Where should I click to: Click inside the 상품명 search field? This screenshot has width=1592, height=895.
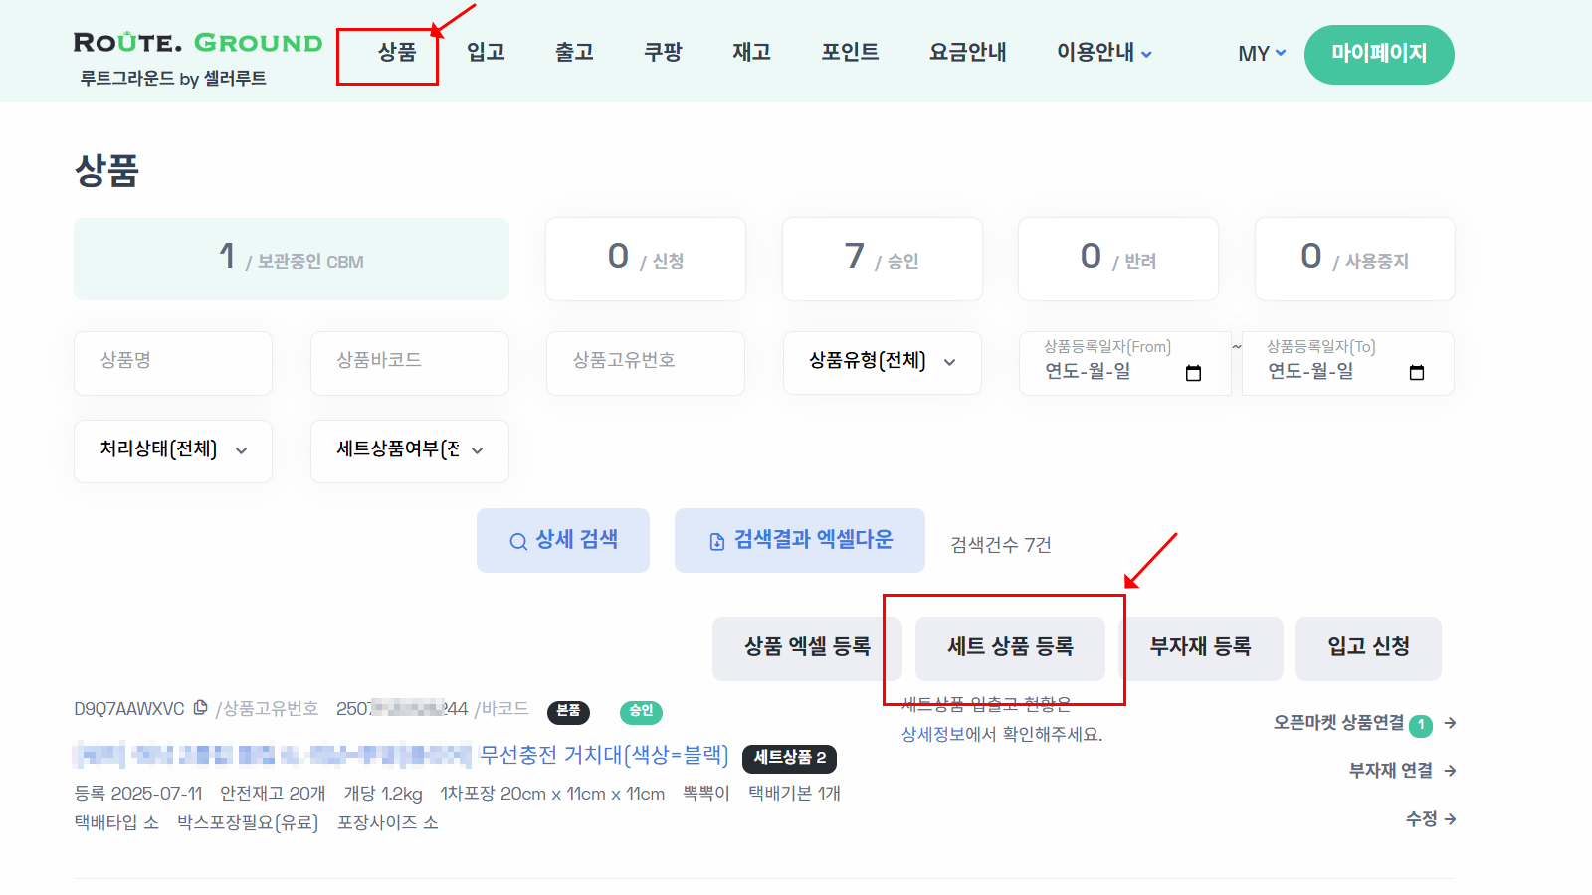tap(172, 363)
